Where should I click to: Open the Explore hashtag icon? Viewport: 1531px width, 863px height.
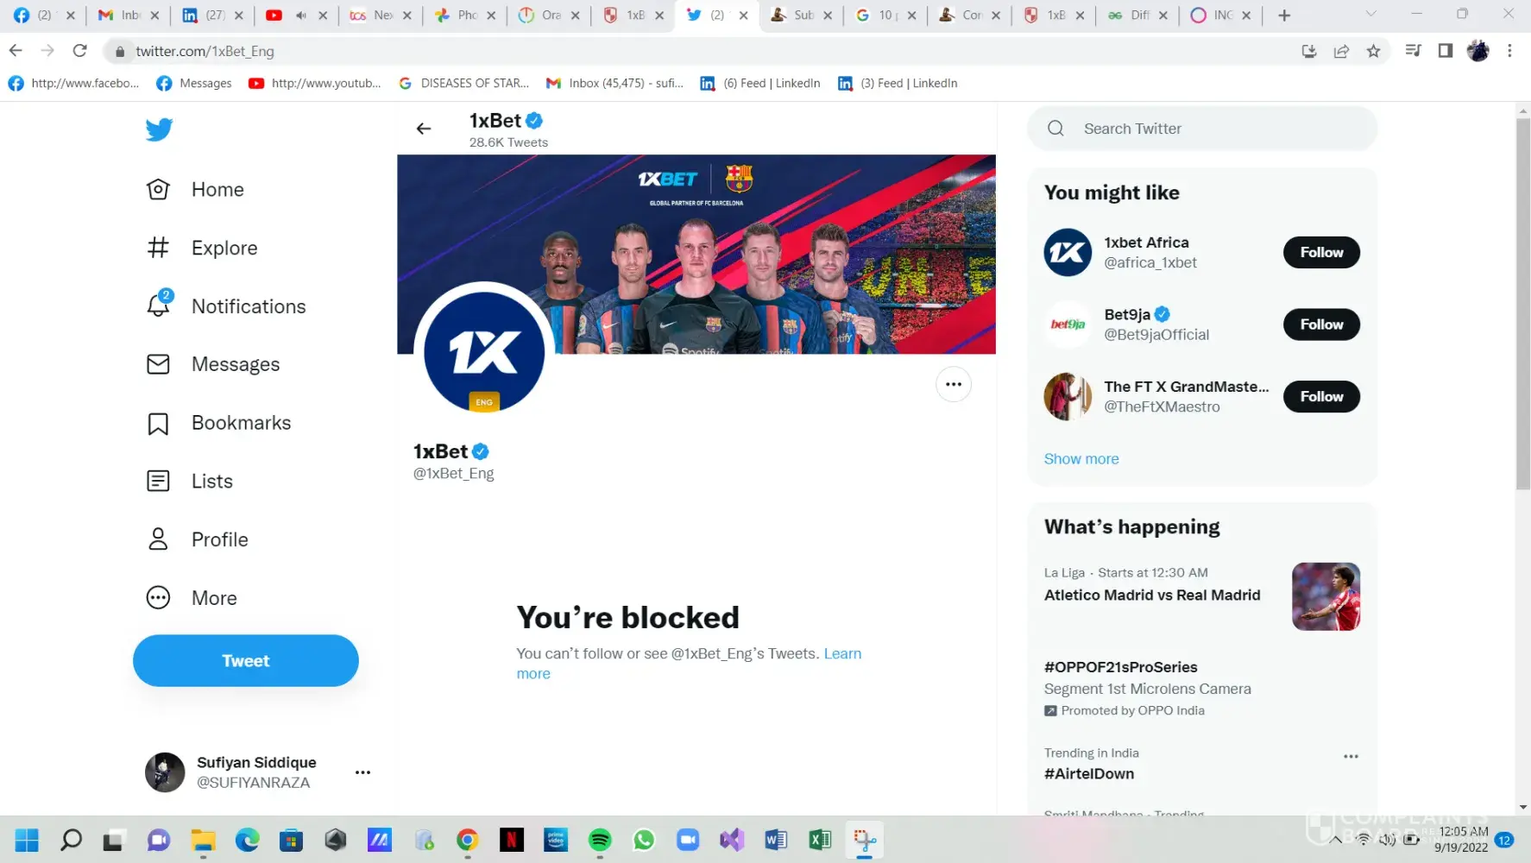pos(158,248)
